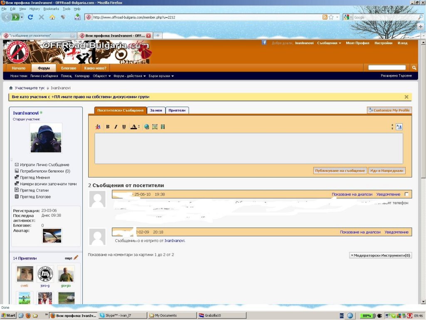The width and height of the screenshot is (426, 320).
Task: Open the Съобщения dropdown in the header
Action: (329, 43)
